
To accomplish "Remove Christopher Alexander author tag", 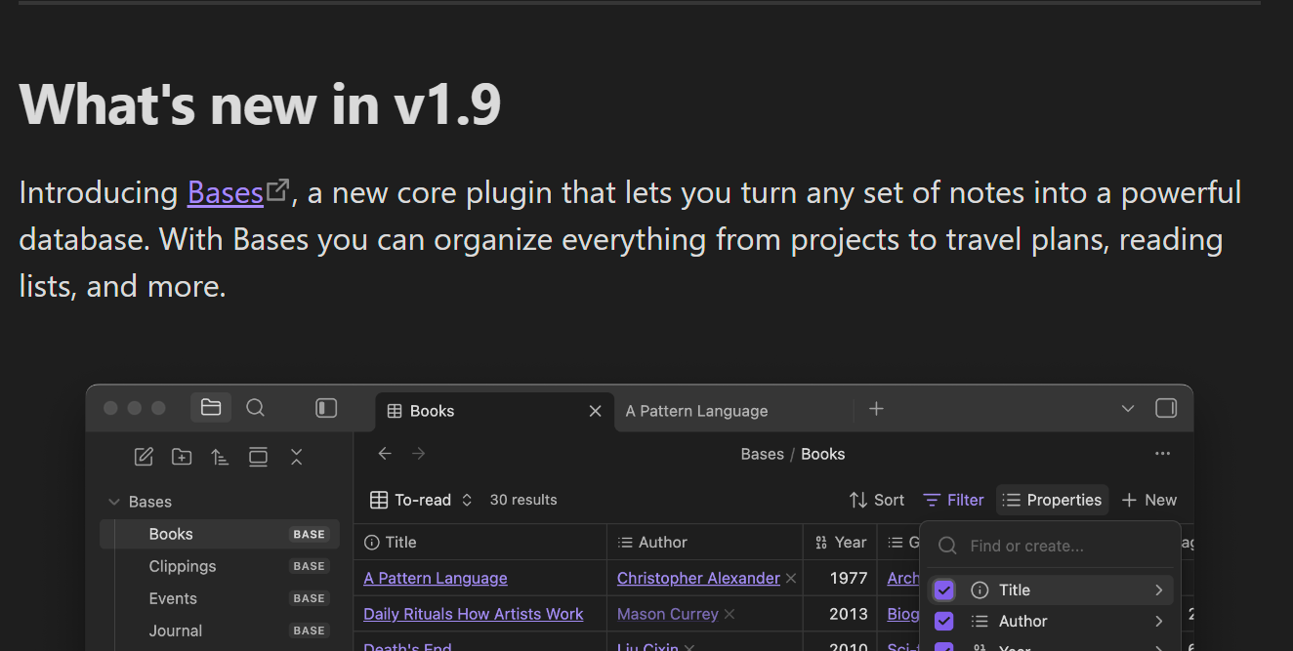I will tap(791, 579).
